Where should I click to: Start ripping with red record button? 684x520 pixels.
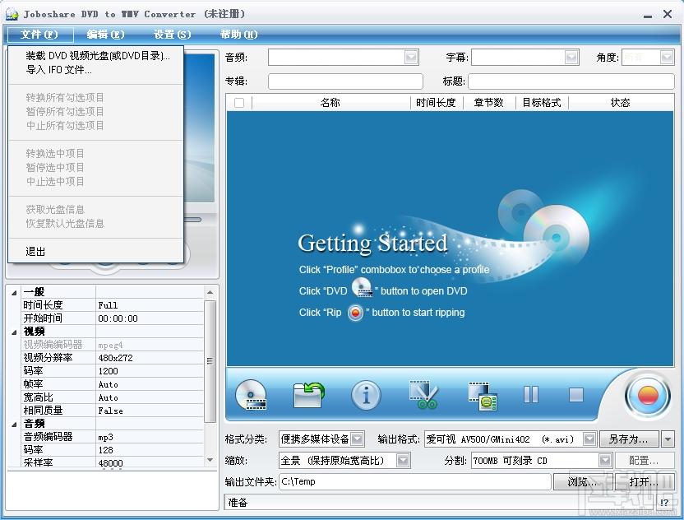[x=648, y=396]
